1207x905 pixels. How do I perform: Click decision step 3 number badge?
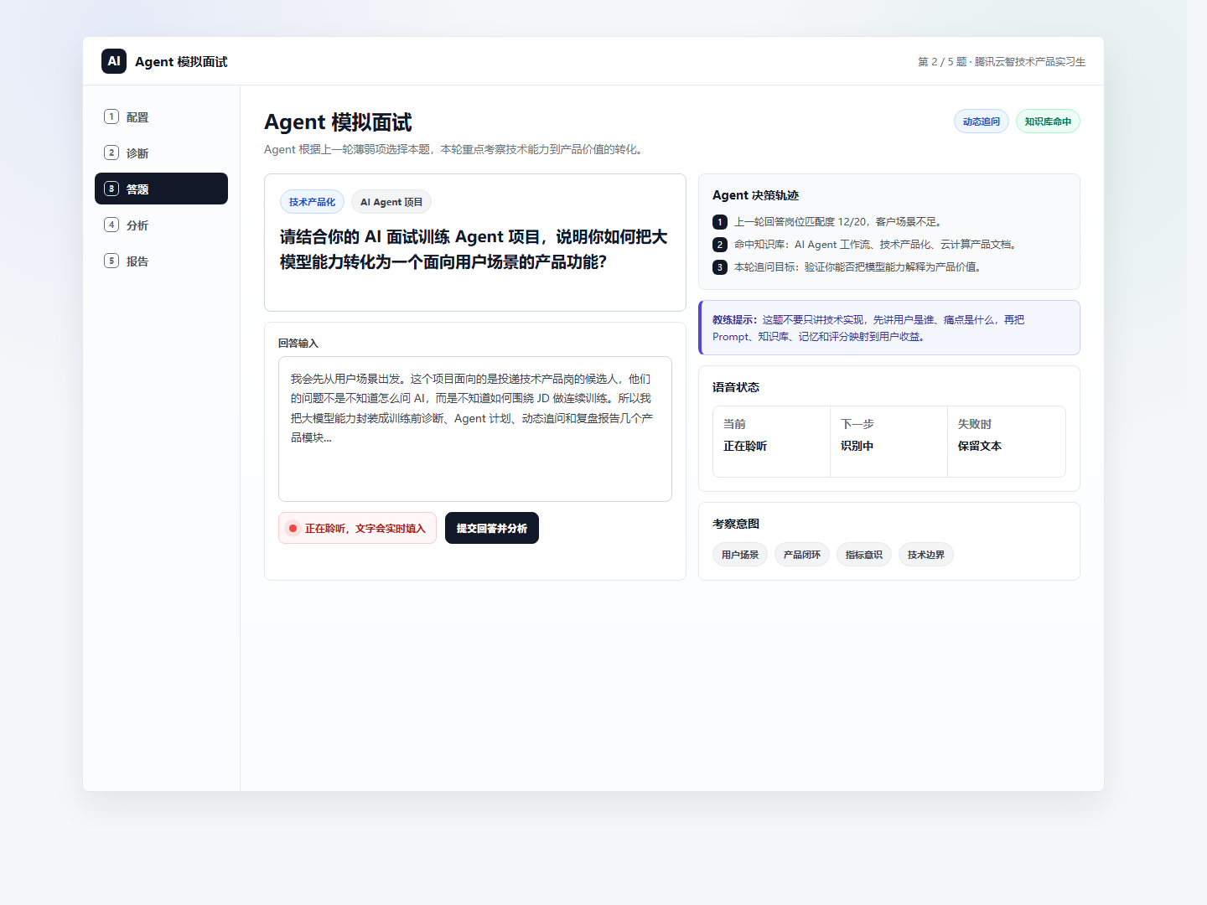tap(720, 267)
